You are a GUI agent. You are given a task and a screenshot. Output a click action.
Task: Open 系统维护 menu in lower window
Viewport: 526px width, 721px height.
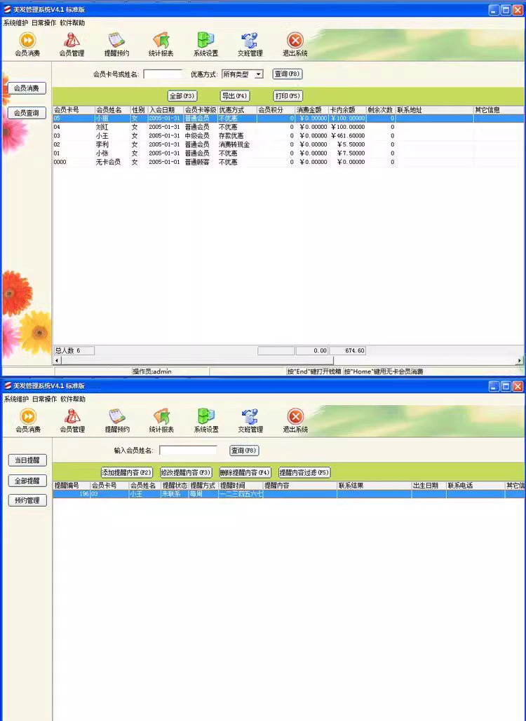(x=17, y=399)
